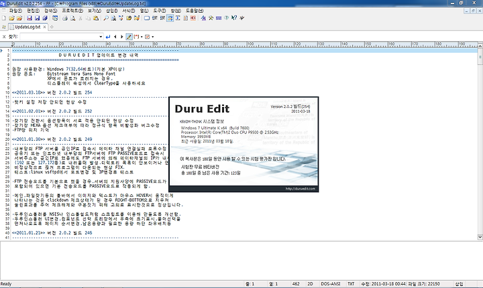Click the 삽입 insert mode indicator
483x288 pixels.
[459, 284]
